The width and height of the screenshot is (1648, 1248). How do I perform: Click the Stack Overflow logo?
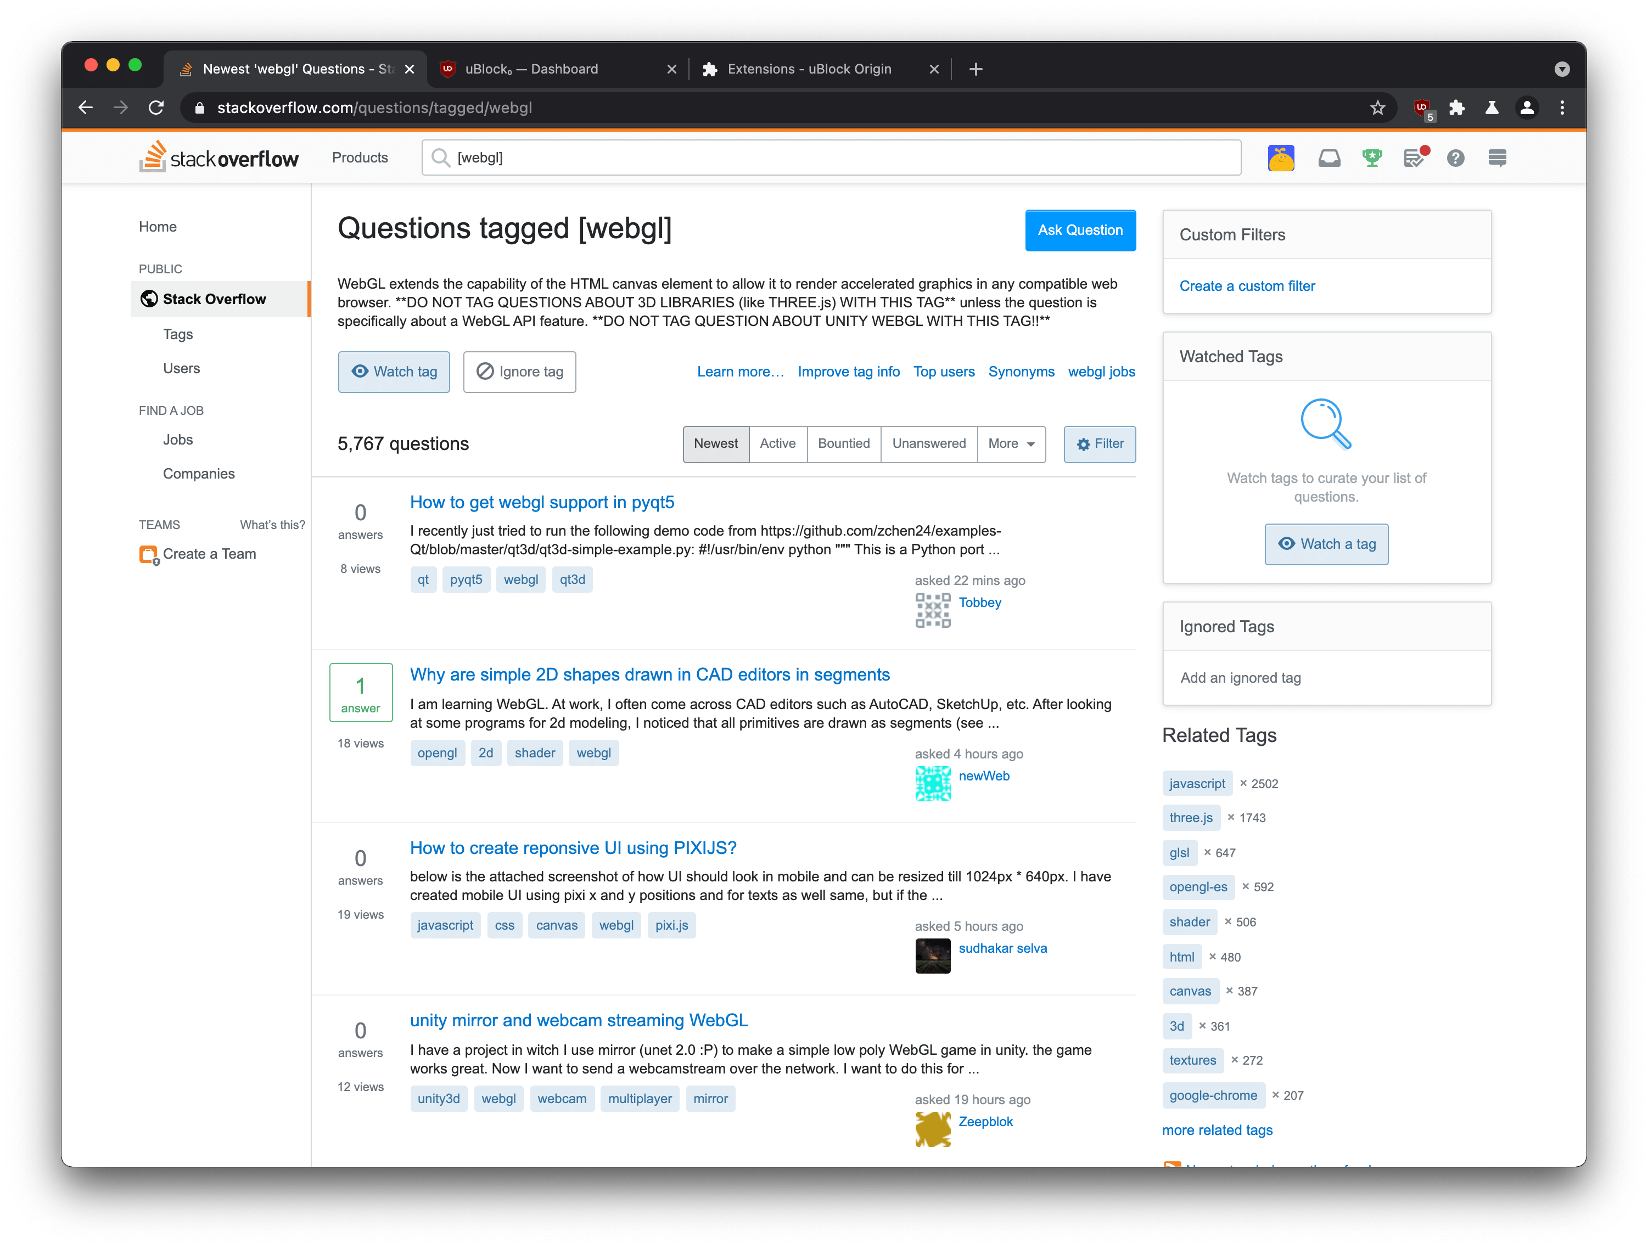[219, 157]
